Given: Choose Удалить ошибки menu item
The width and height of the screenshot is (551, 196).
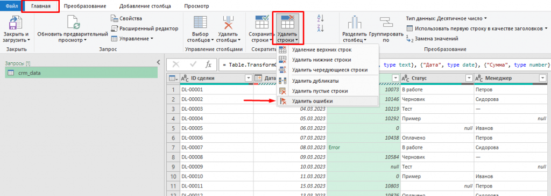Looking at the screenshot, I should (328, 101).
